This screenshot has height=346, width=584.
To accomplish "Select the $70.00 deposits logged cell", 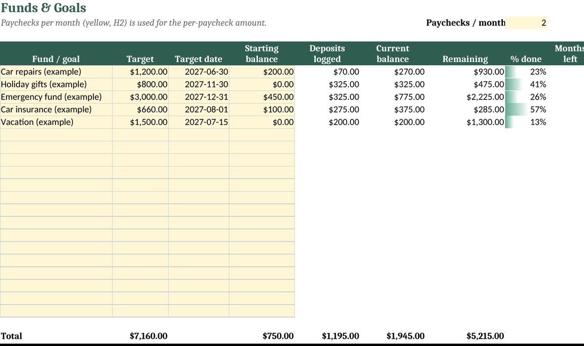I will 328,72.
